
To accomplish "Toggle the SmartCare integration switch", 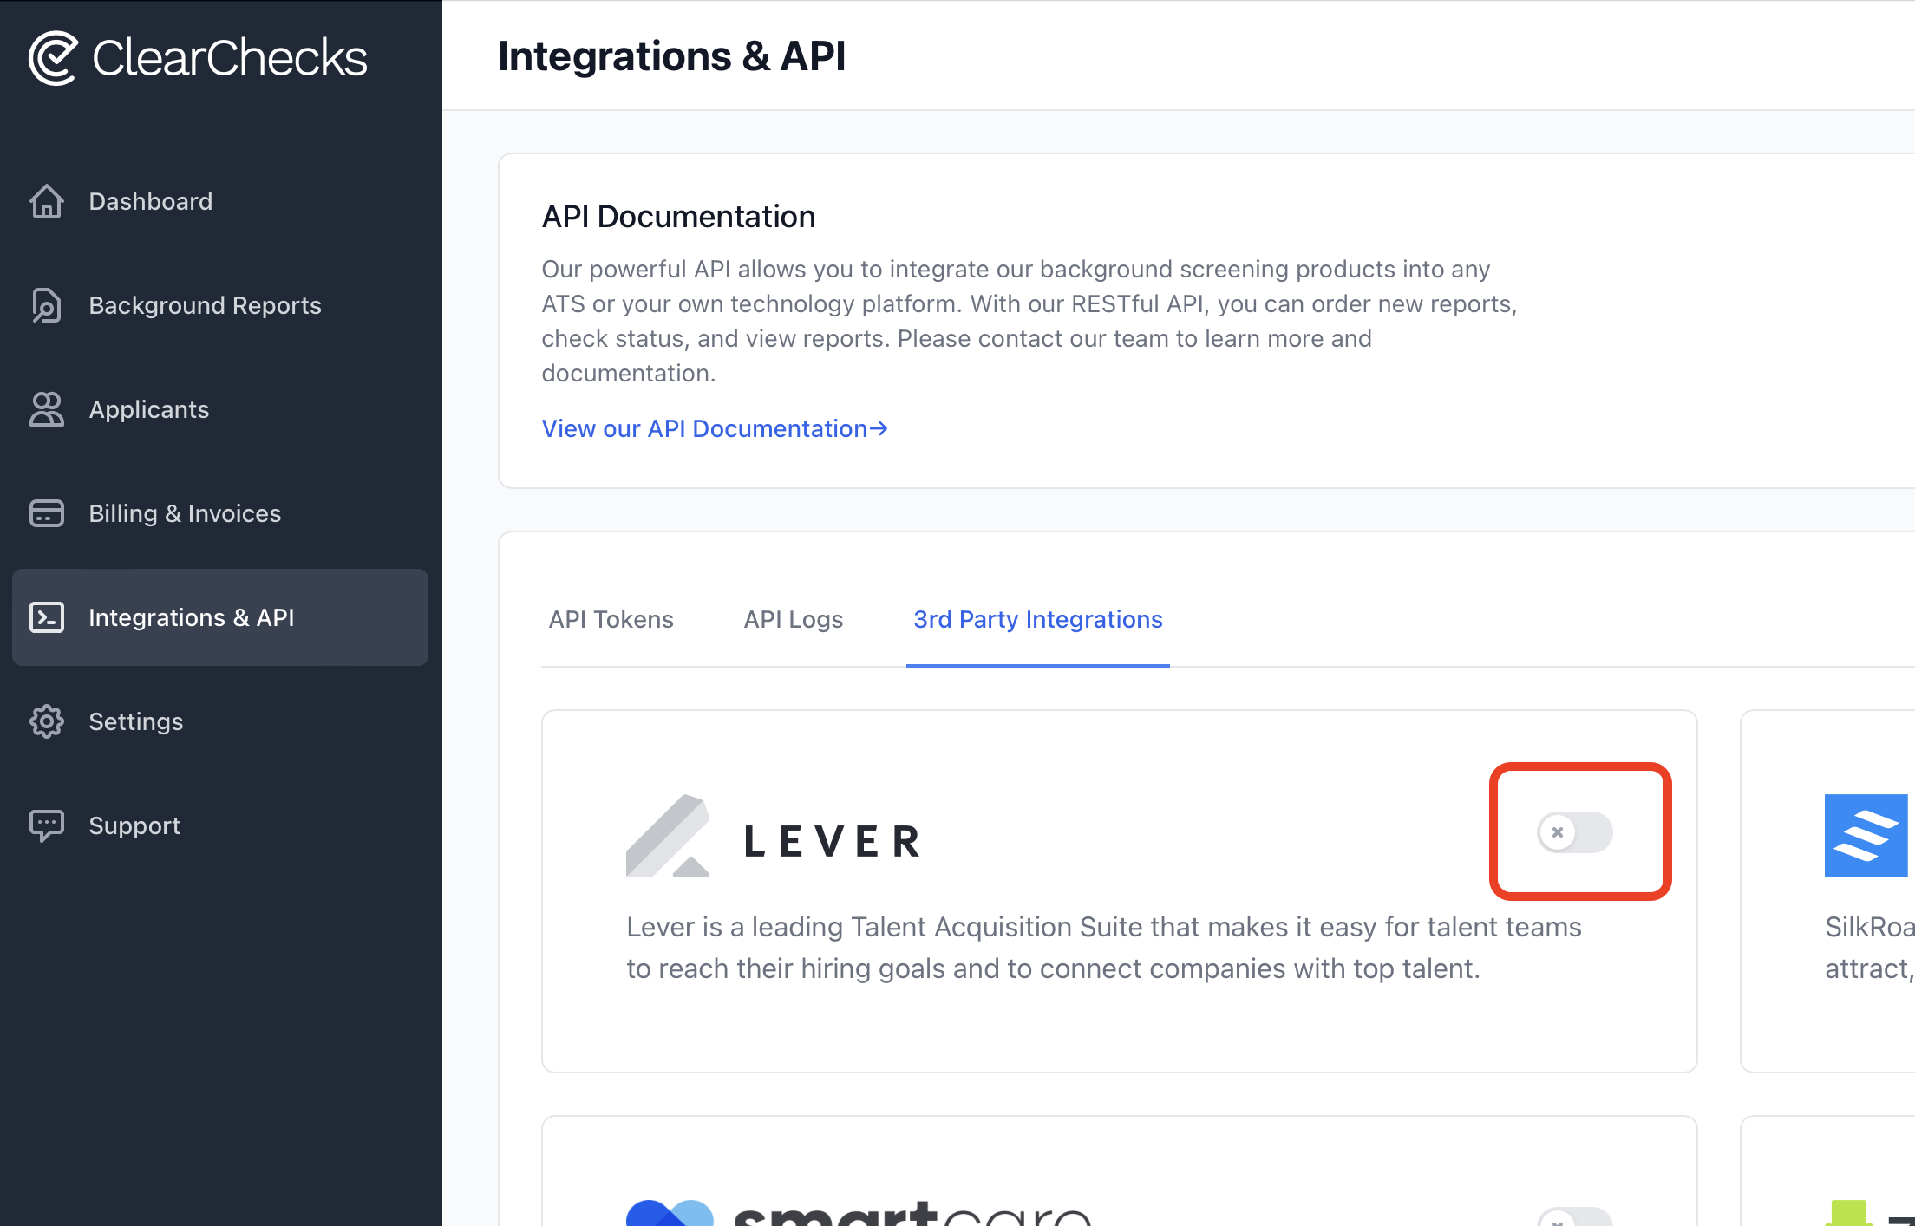I will (1575, 1217).
